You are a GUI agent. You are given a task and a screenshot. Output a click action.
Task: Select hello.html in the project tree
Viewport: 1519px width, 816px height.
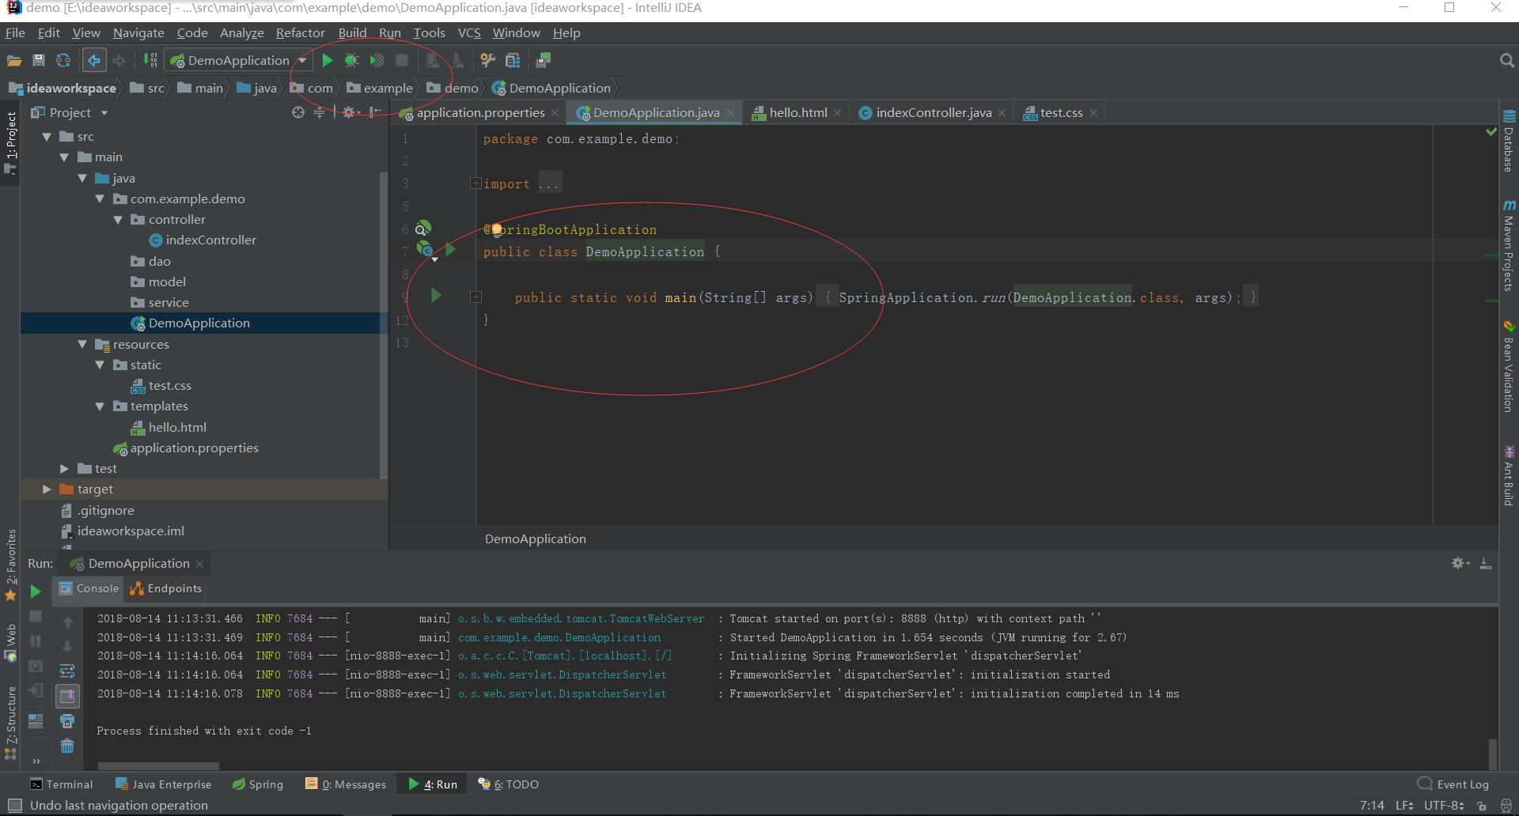177,427
